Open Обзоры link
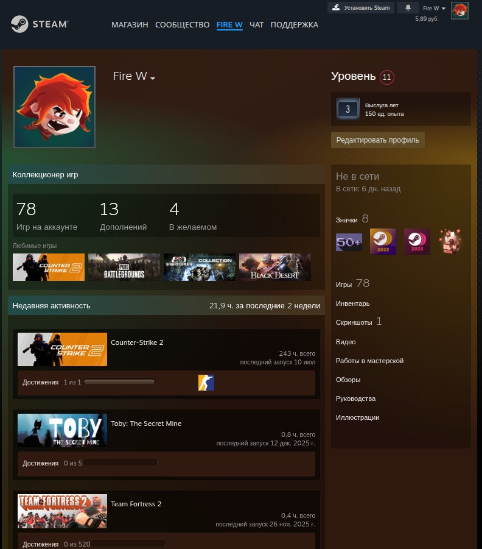The height and width of the screenshot is (549, 482). click(x=348, y=380)
